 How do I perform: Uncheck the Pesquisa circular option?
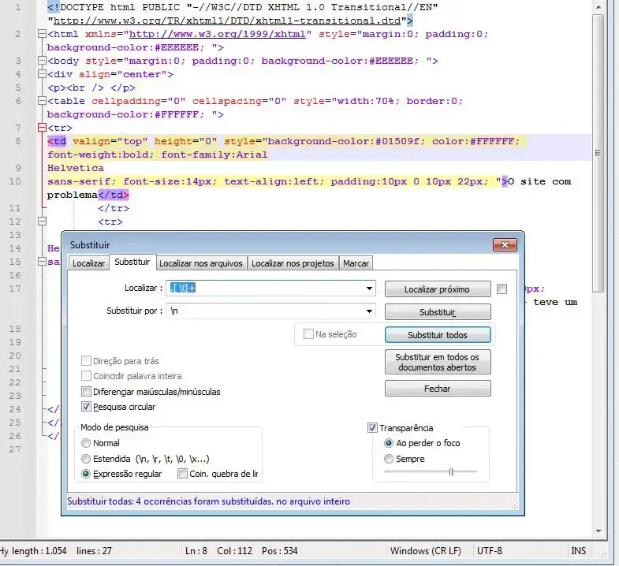[x=87, y=407]
